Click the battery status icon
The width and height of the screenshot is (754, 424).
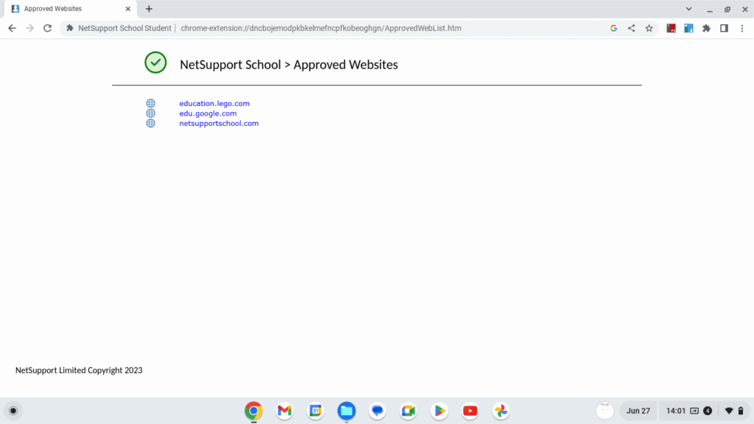click(741, 411)
